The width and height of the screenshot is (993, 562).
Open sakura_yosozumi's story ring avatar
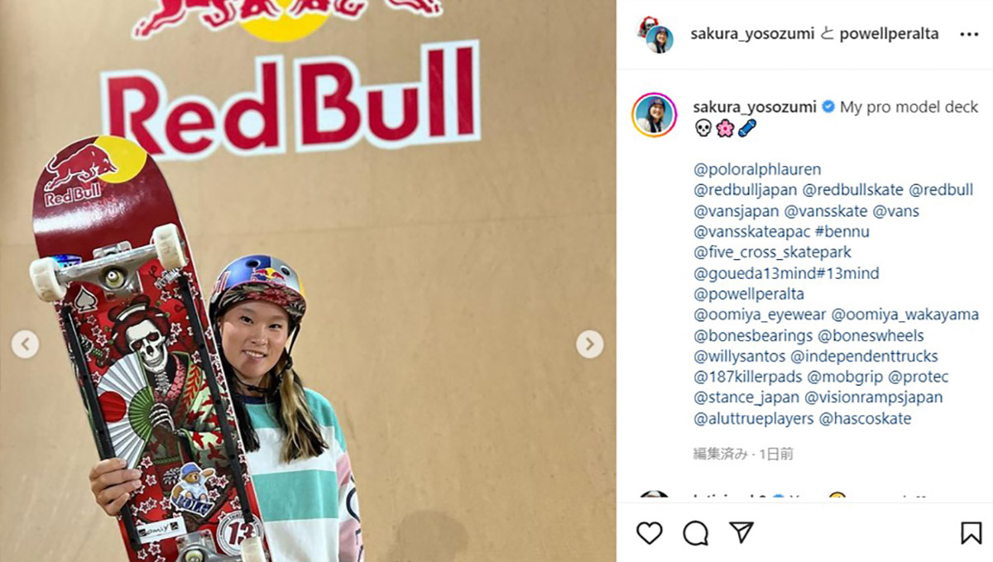(655, 114)
